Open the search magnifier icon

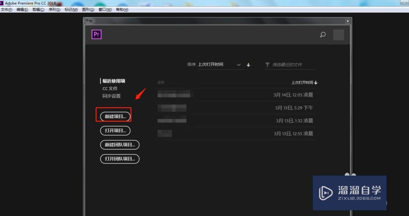[323, 35]
